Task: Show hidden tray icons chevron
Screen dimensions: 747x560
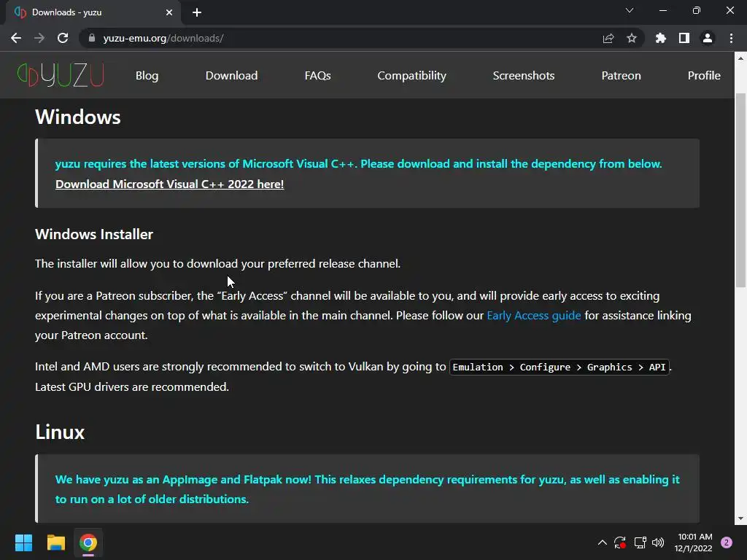Action: pyautogui.click(x=602, y=542)
